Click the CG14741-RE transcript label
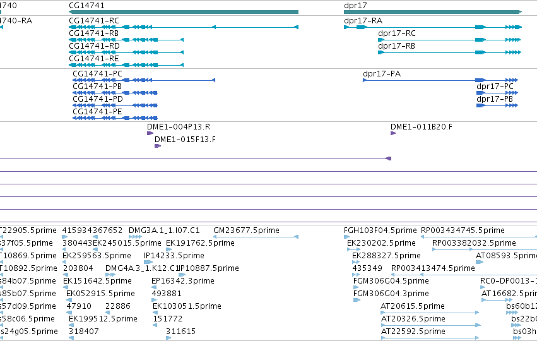Screen dimensions: 537x341 [x=94, y=59]
